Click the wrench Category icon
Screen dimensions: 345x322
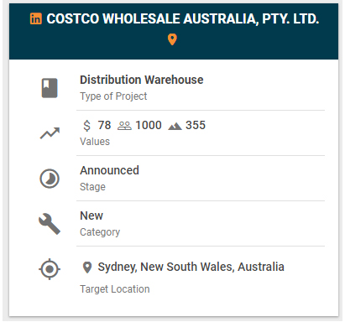pos(50,224)
